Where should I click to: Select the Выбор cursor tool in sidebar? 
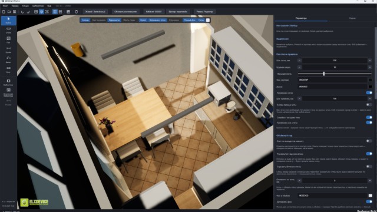[x=8, y=21]
